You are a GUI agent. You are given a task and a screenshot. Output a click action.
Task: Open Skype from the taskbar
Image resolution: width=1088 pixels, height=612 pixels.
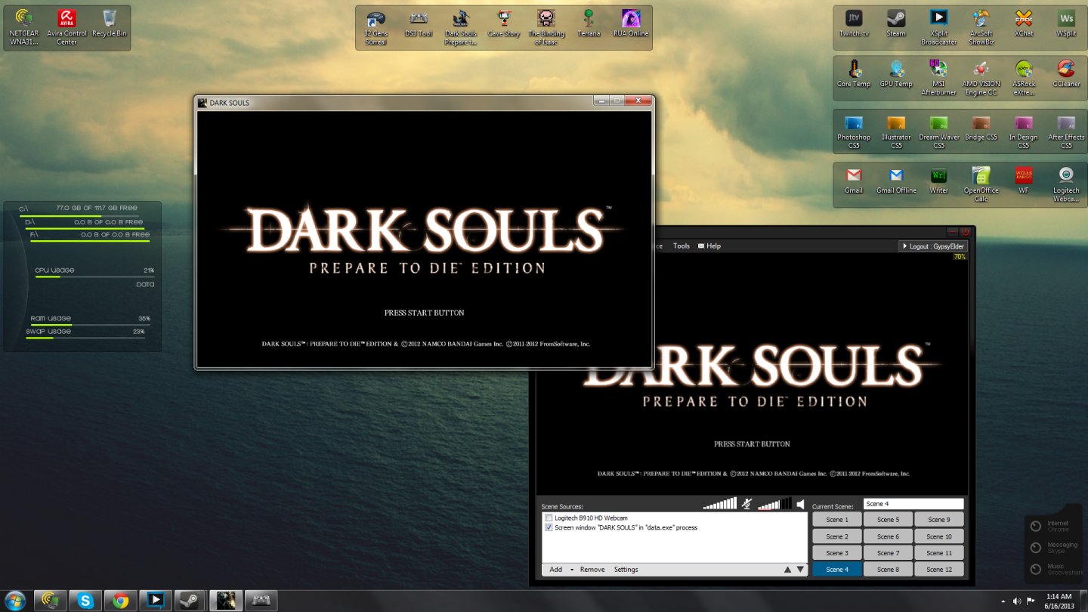pos(85,601)
